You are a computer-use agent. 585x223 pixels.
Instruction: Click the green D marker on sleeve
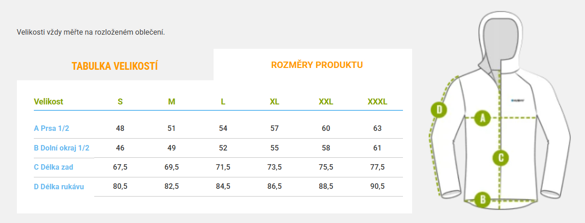click(x=439, y=109)
